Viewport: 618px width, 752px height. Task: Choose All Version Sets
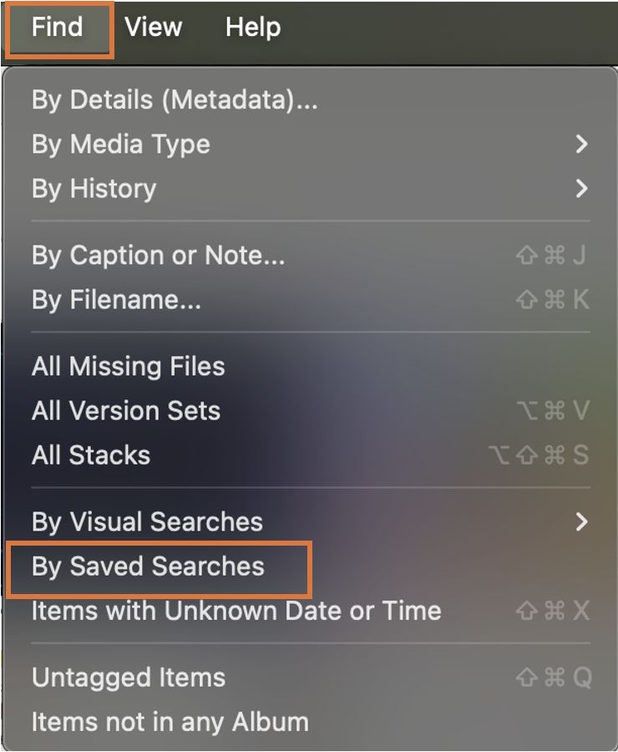click(x=126, y=411)
